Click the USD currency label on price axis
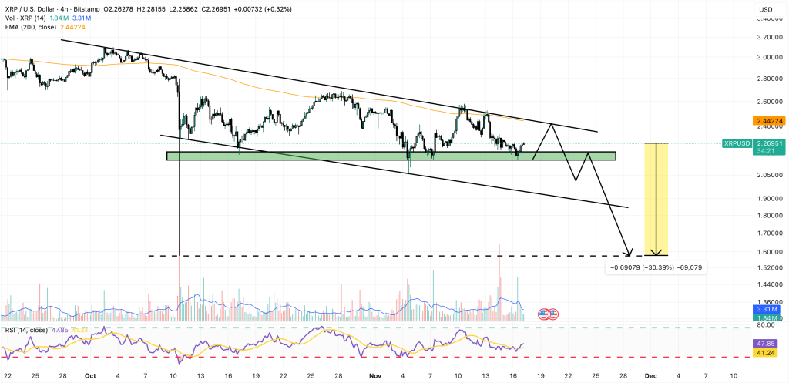 click(x=765, y=10)
